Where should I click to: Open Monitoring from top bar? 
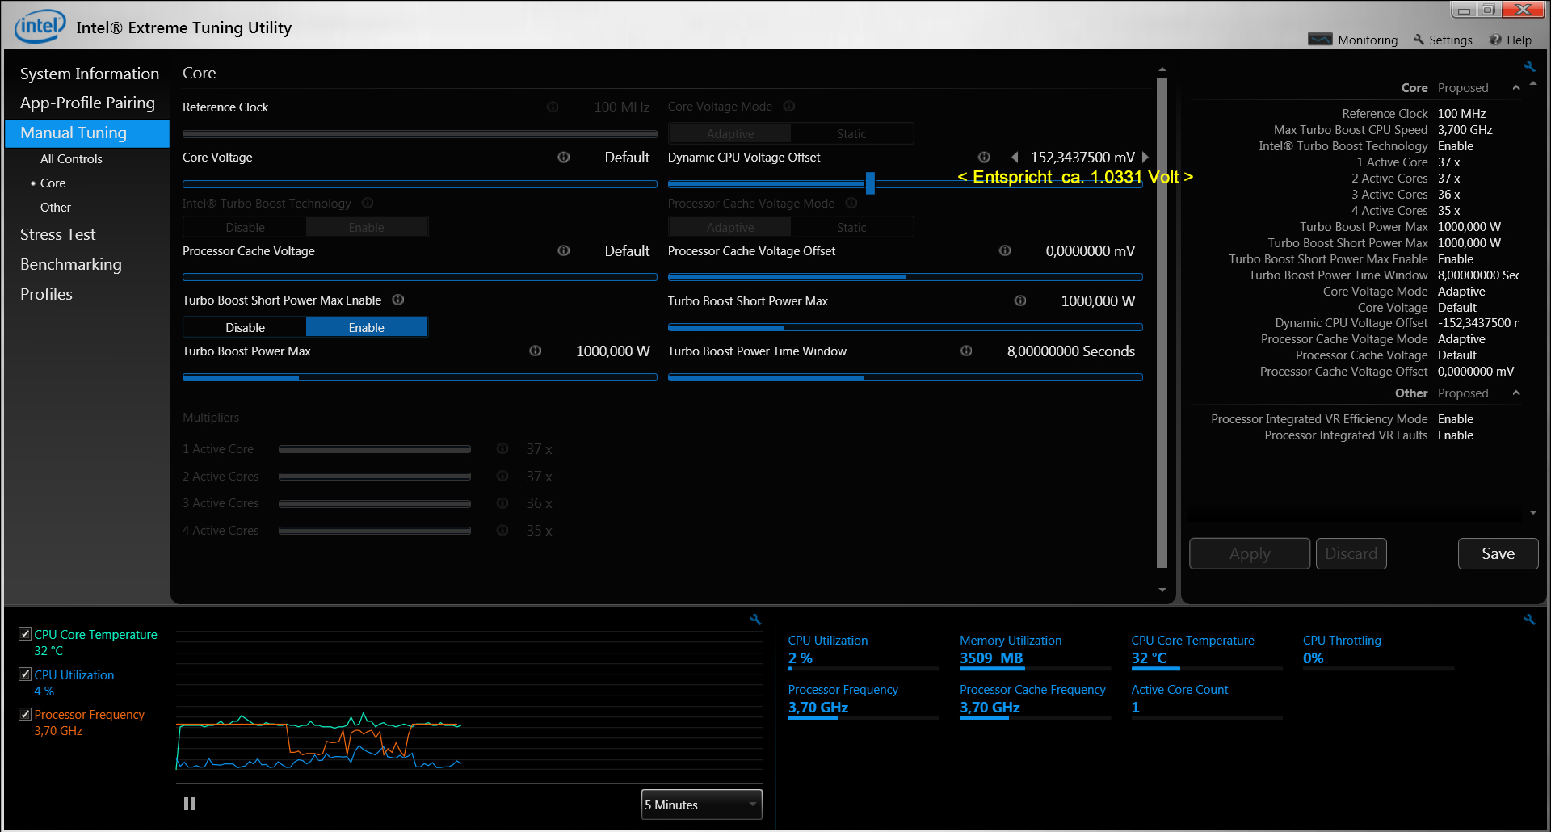(1353, 40)
